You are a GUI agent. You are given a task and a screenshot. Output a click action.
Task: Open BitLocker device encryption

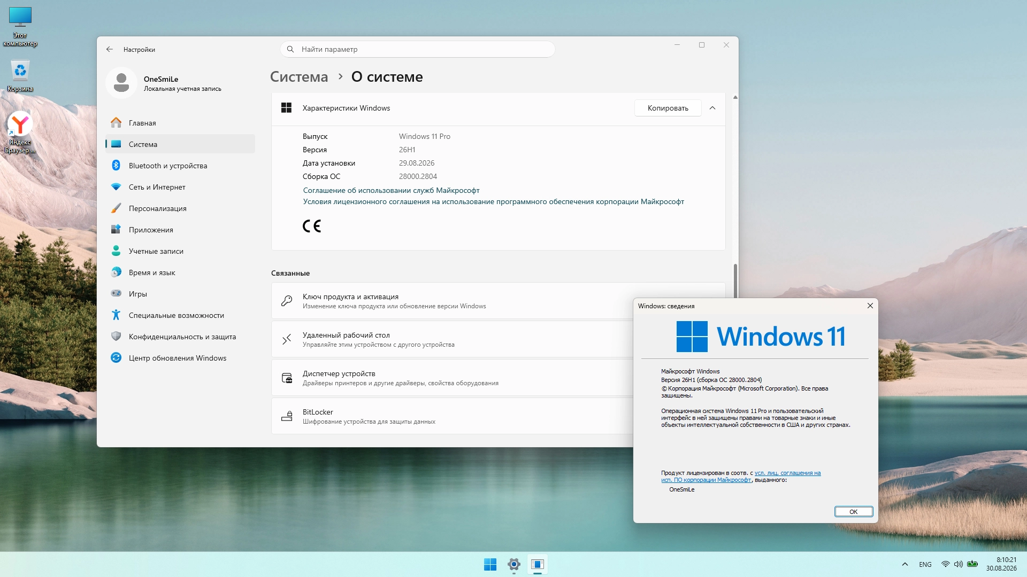click(452, 416)
